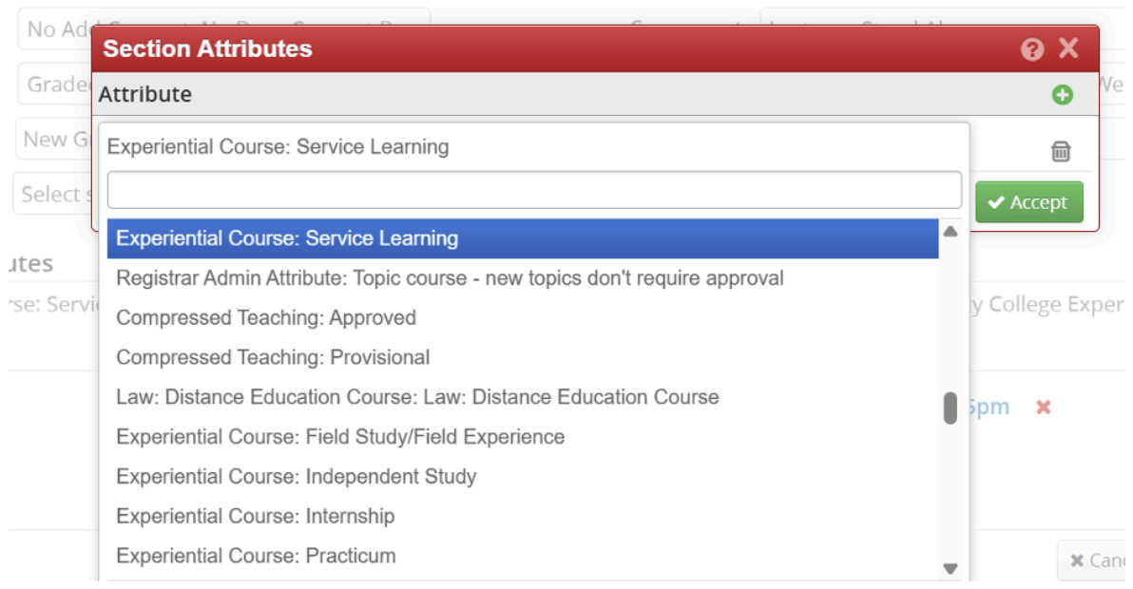Choose Experiential Course: Internship
Viewport: 1133px width, 589px height.
point(255,517)
